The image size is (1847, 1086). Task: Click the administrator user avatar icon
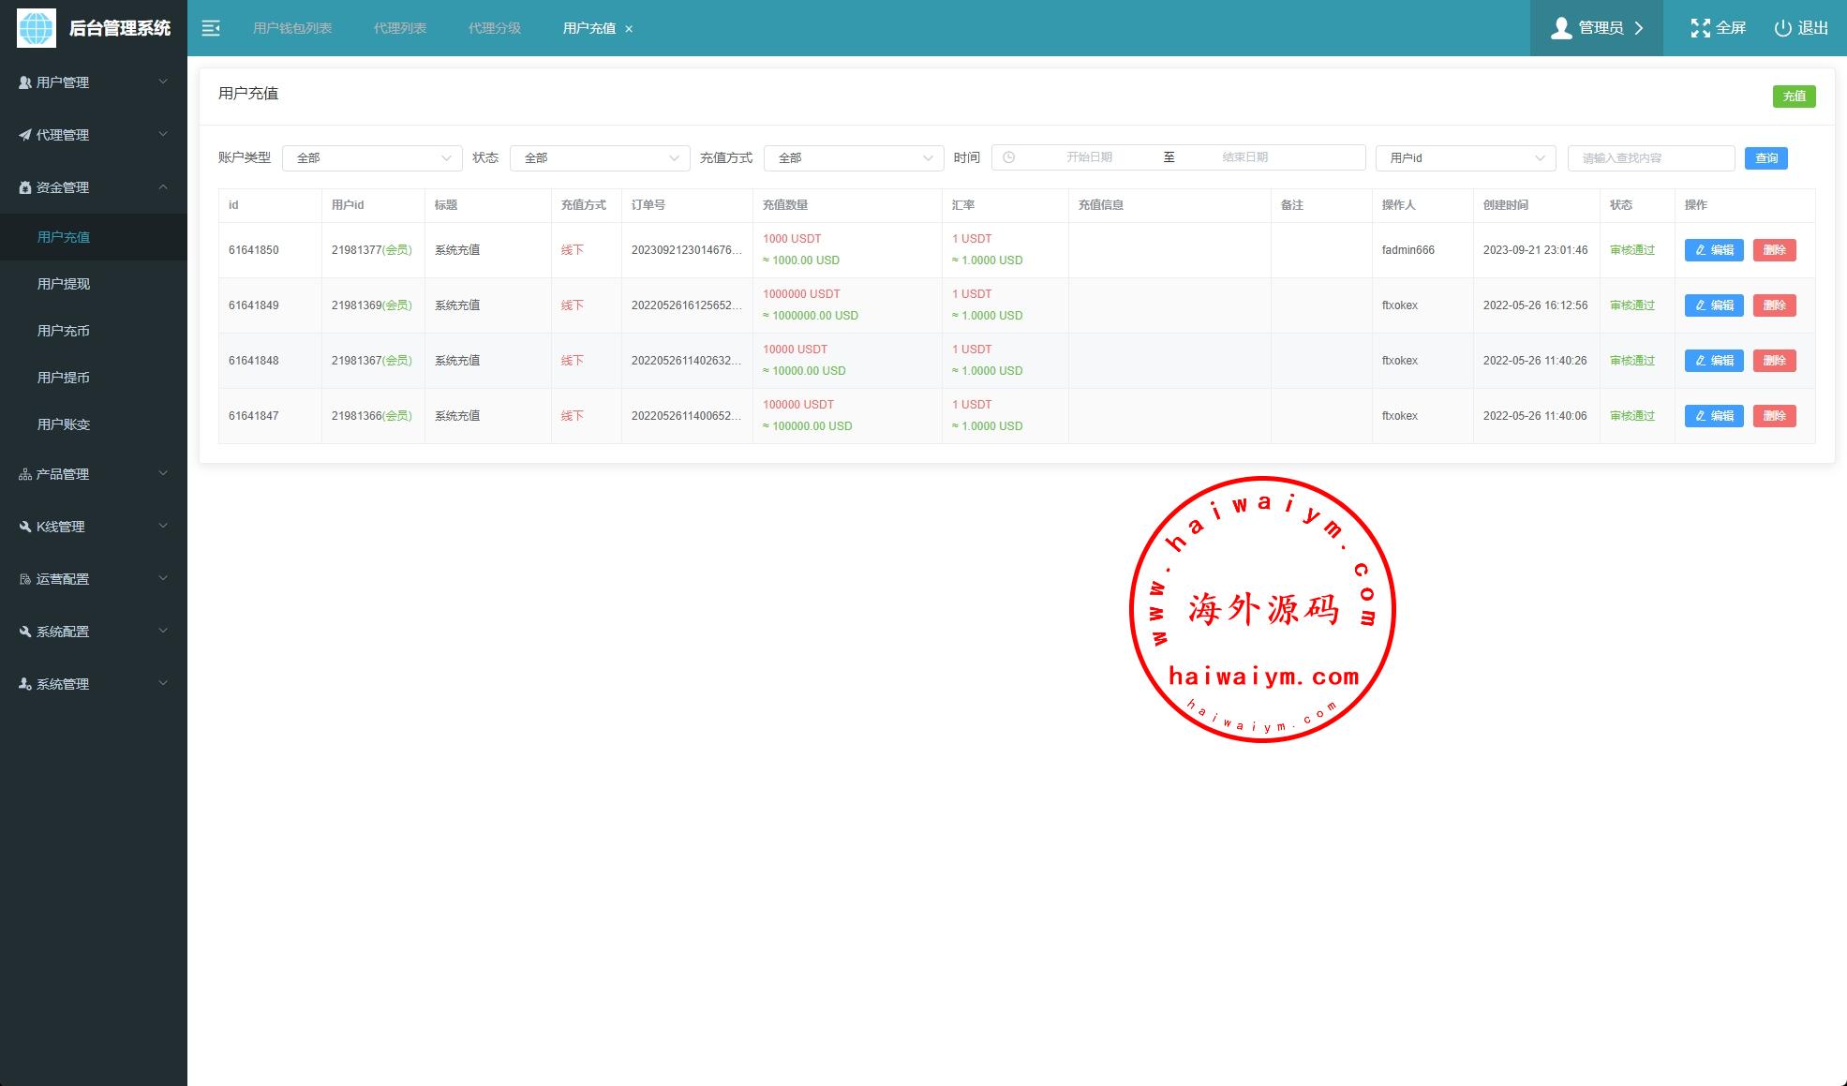[1560, 28]
